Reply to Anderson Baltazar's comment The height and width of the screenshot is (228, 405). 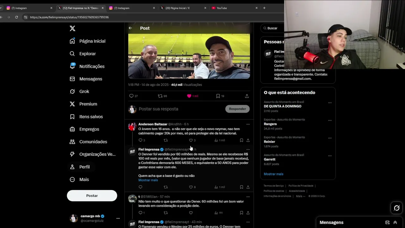pyautogui.click(x=140, y=140)
